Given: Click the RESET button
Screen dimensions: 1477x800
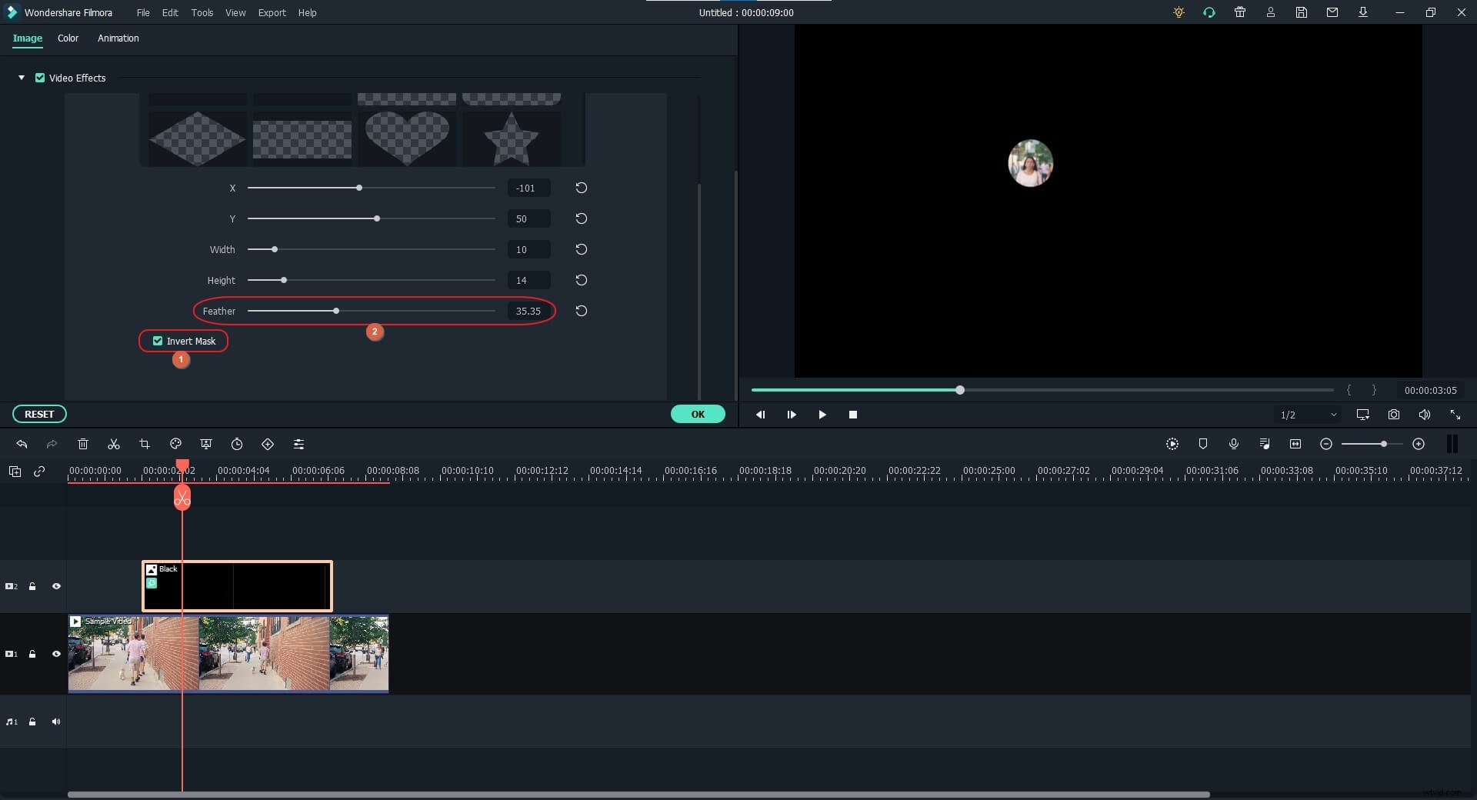Looking at the screenshot, I should pos(38,414).
